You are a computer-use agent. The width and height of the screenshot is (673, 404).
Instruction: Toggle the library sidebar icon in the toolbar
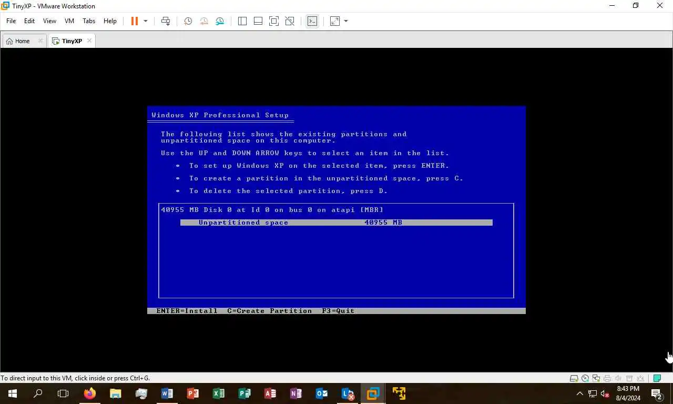(242, 21)
